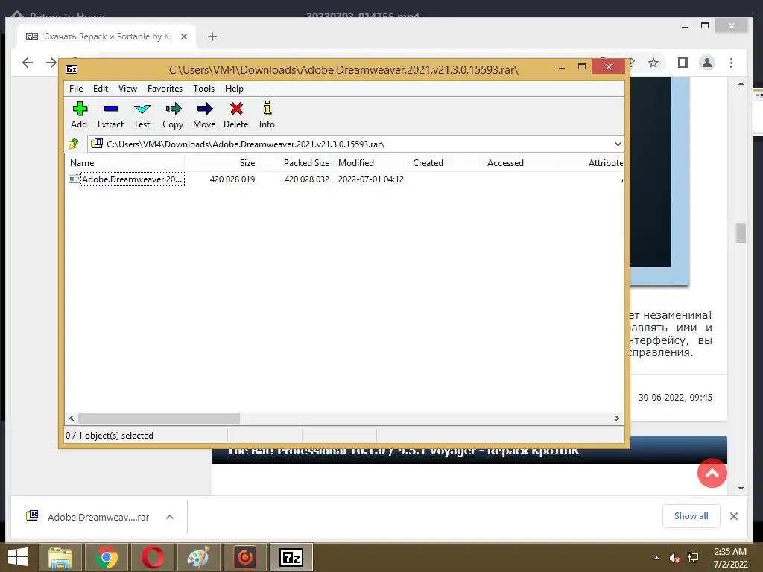Click the Chrome page scroll-down arrow
Image resolution: width=763 pixels, height=572 pixels.
click(741, 489)
